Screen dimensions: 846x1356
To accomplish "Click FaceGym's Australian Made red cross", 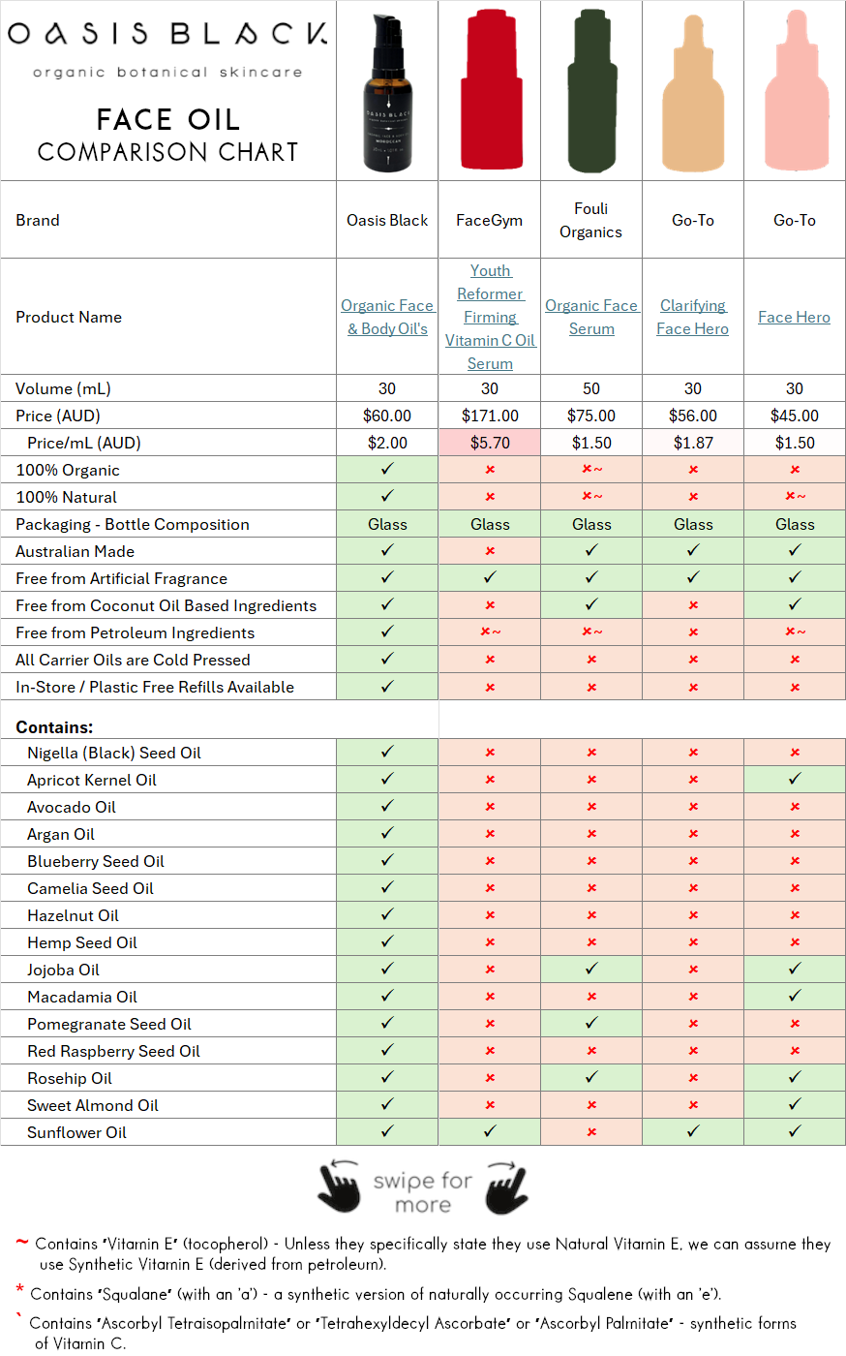I will (490, 551).
